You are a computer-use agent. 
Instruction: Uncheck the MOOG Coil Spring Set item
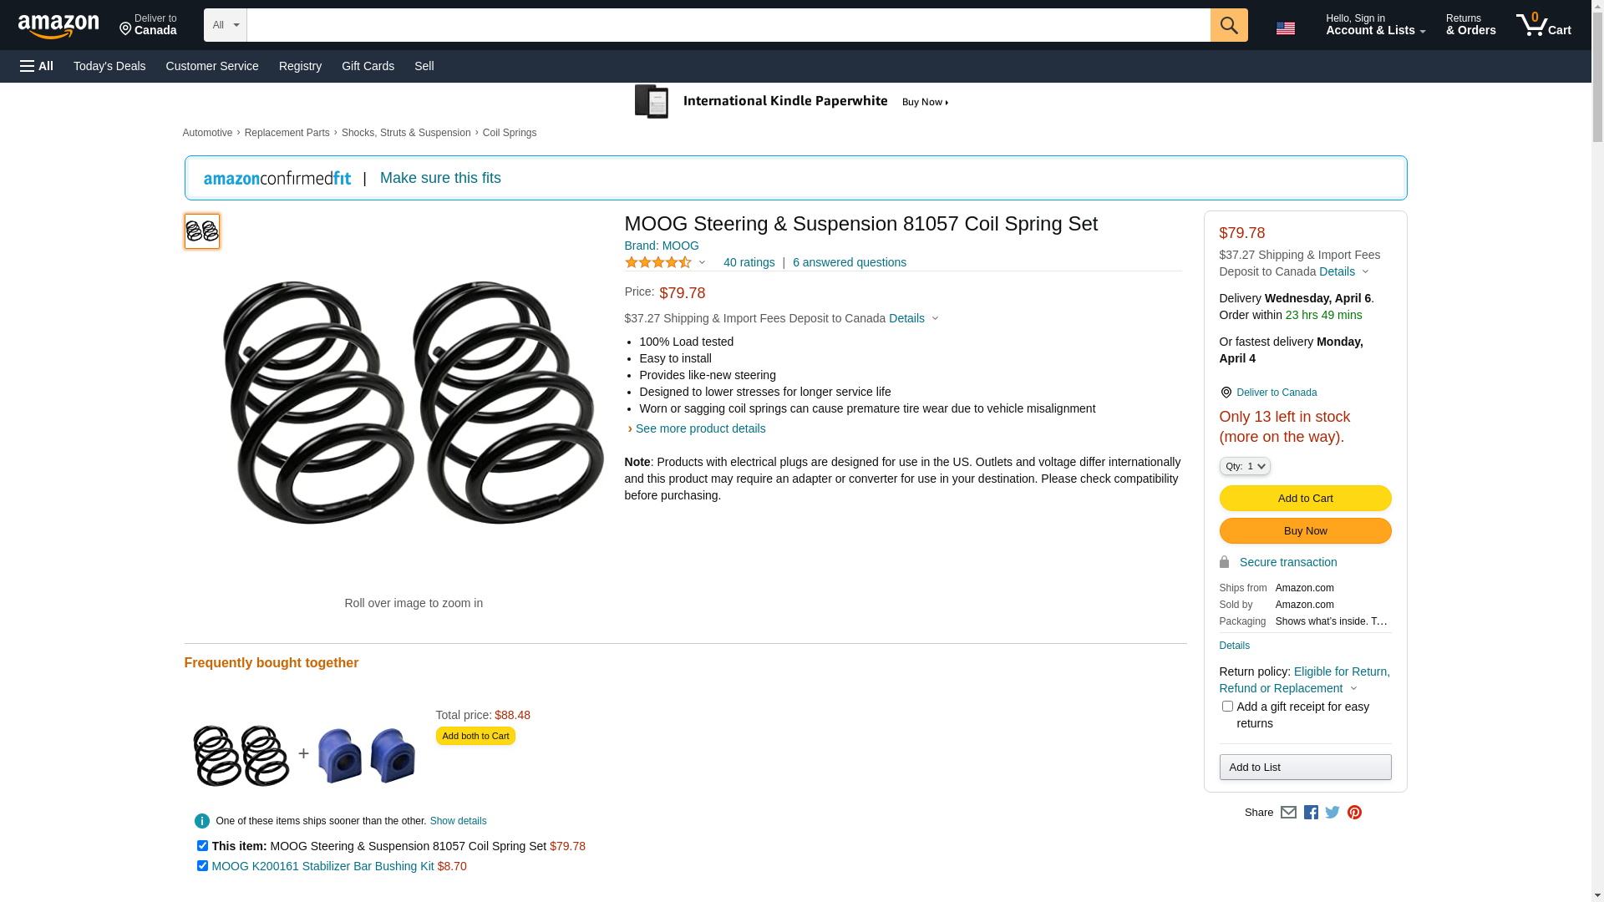(202, 846)
